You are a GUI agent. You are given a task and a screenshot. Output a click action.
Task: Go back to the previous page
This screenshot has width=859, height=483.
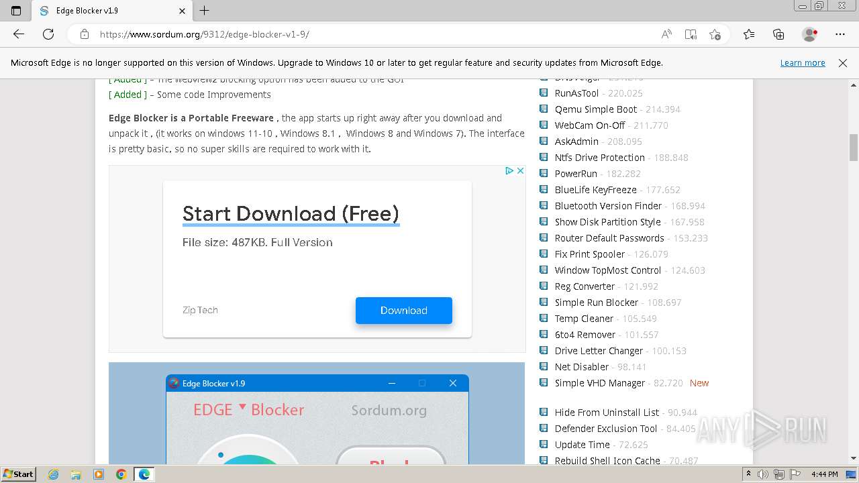[x=19, y=34]
